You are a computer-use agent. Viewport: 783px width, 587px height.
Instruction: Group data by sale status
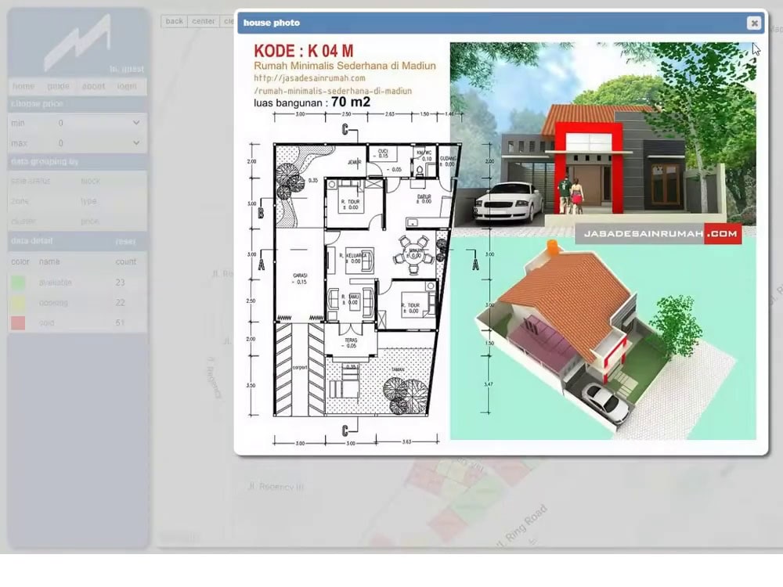coord(31,182)
